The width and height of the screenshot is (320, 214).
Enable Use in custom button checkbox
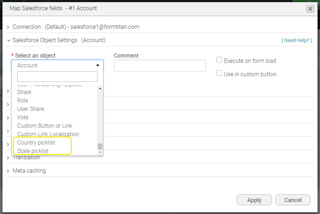219,73
